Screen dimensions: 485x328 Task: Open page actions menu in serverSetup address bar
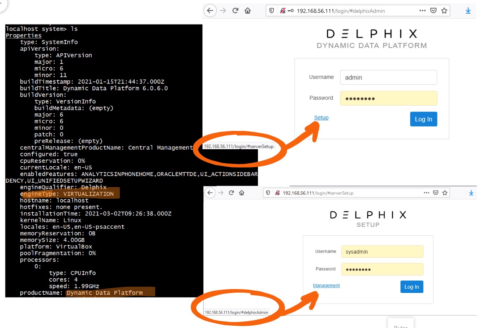point(426,192)
